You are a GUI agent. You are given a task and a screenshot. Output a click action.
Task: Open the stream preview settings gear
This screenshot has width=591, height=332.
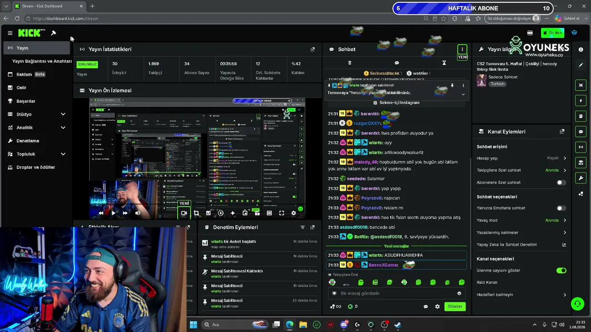293,213
